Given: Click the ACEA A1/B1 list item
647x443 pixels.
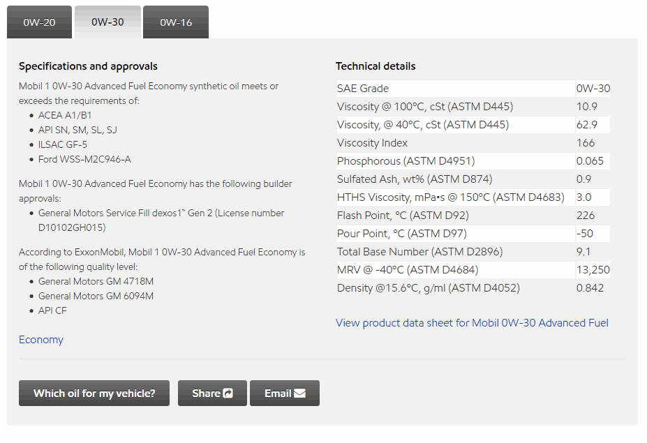Looking at the screenshot, I should [x=65, y=115].
